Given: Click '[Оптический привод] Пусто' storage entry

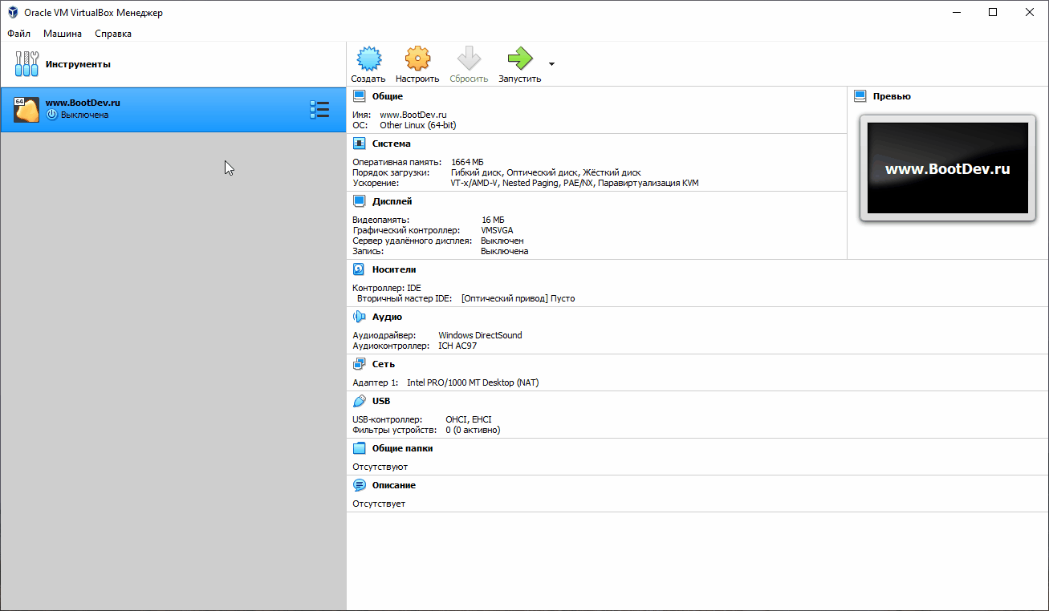Looking at the screenshot, I should pos(518,298).
